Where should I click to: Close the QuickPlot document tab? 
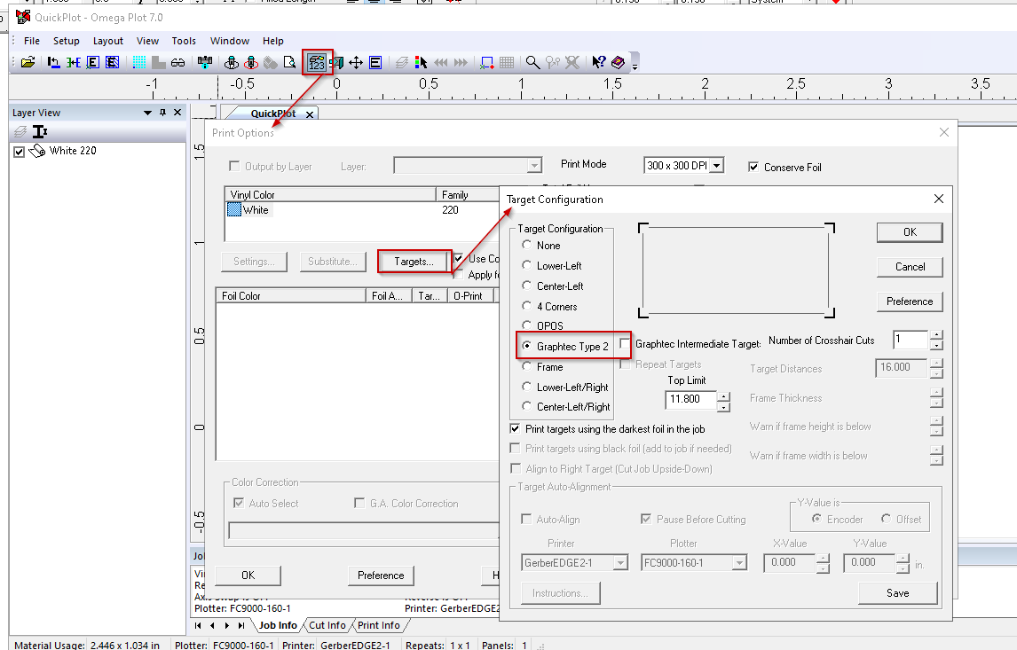pos(310,114)
